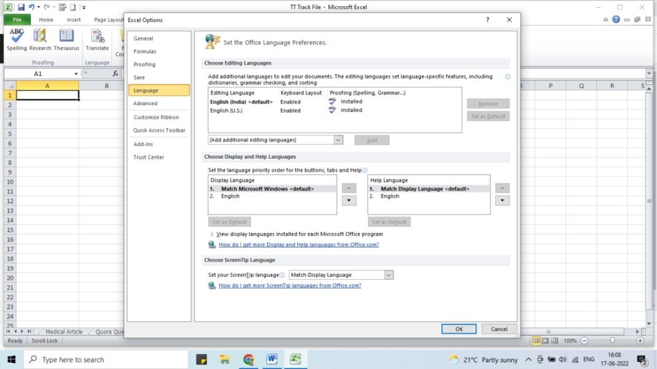
Task: Open link for more Display and Help languages
Action: 298,245
